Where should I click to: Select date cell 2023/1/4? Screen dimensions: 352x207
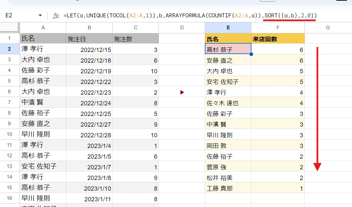89,145
